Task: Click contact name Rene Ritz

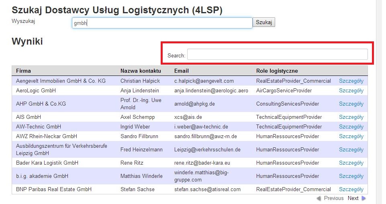Action: tap(132, 163)
